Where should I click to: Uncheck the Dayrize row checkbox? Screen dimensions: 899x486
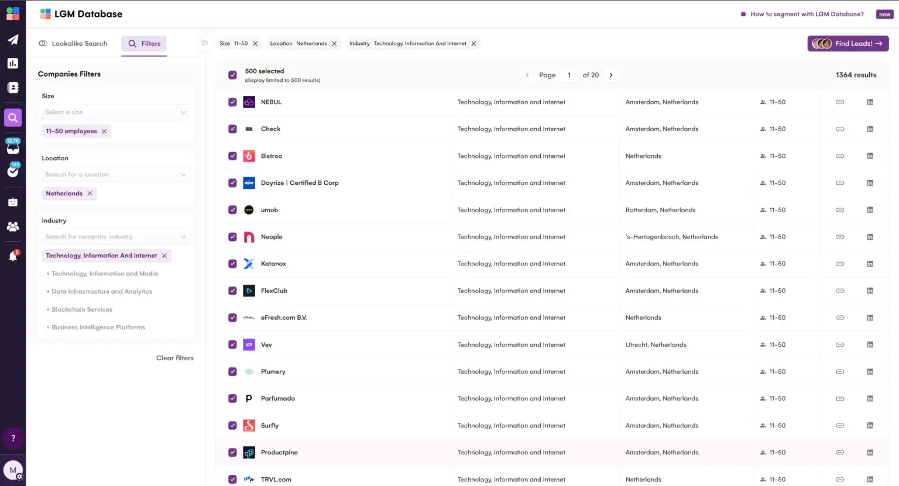pyautogui.click(x=232, y=183)
